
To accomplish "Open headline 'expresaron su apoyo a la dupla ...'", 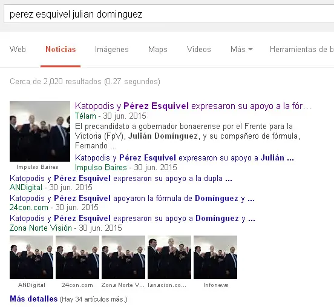I will coord(121,178).
